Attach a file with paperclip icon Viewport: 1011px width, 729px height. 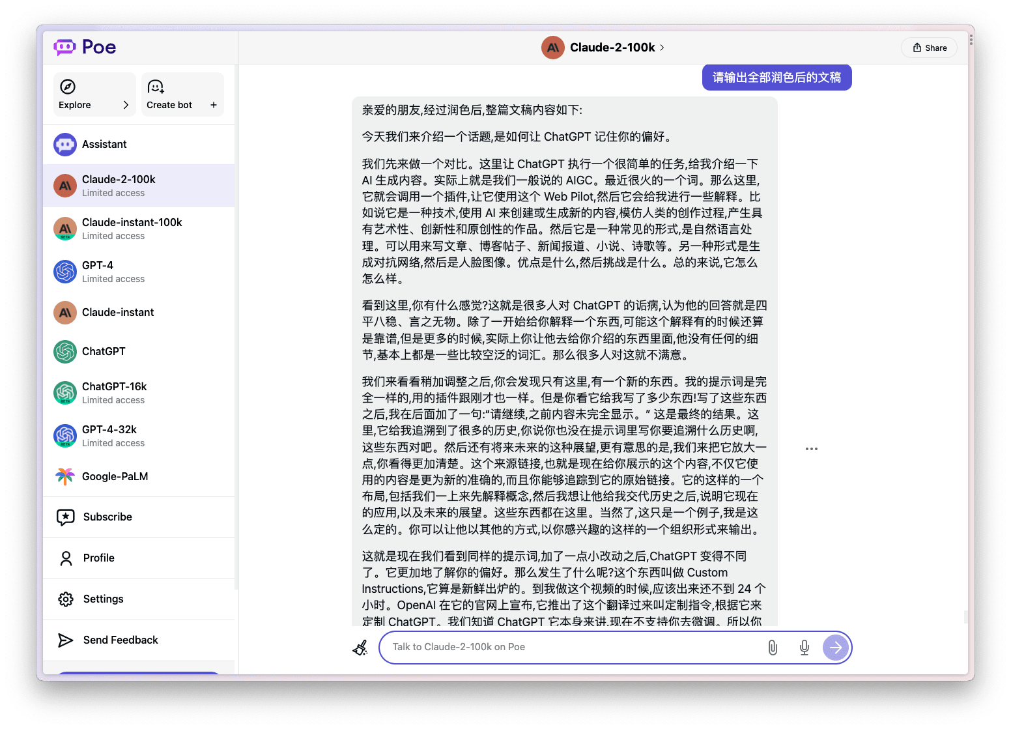pyautogui.click(x=773, y=647)
